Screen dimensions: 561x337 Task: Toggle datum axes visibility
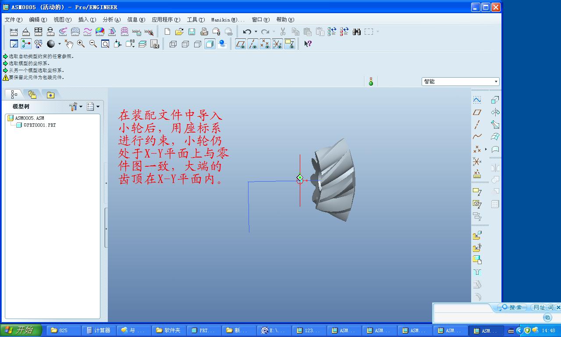click(x=252, y=44)
